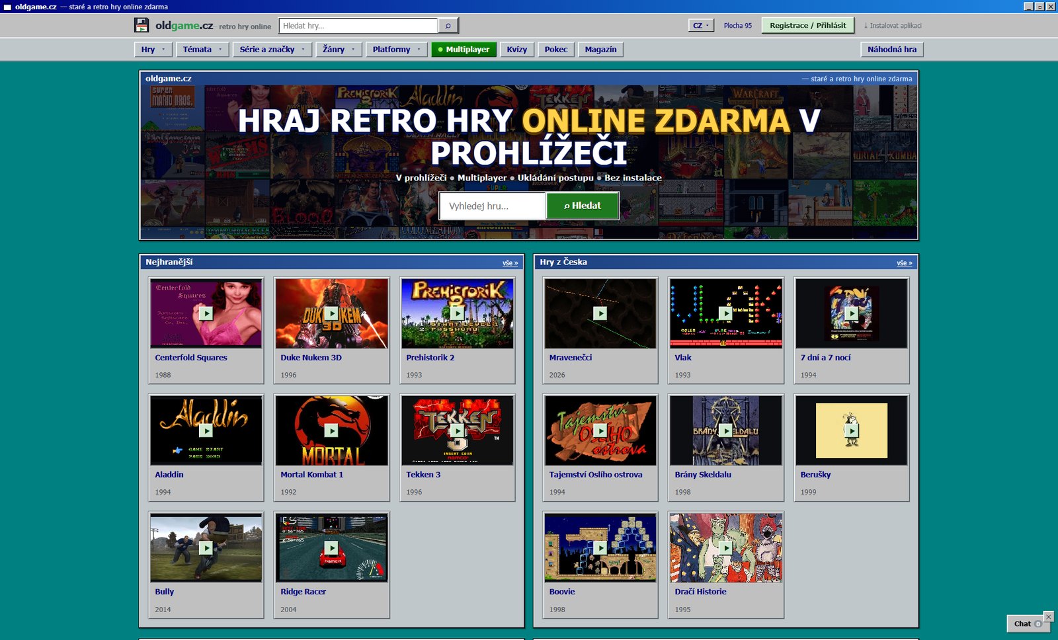Play Dračí Historie via play icon
The height and width of the screenshot is (640, 1058).
click(725, 547)
